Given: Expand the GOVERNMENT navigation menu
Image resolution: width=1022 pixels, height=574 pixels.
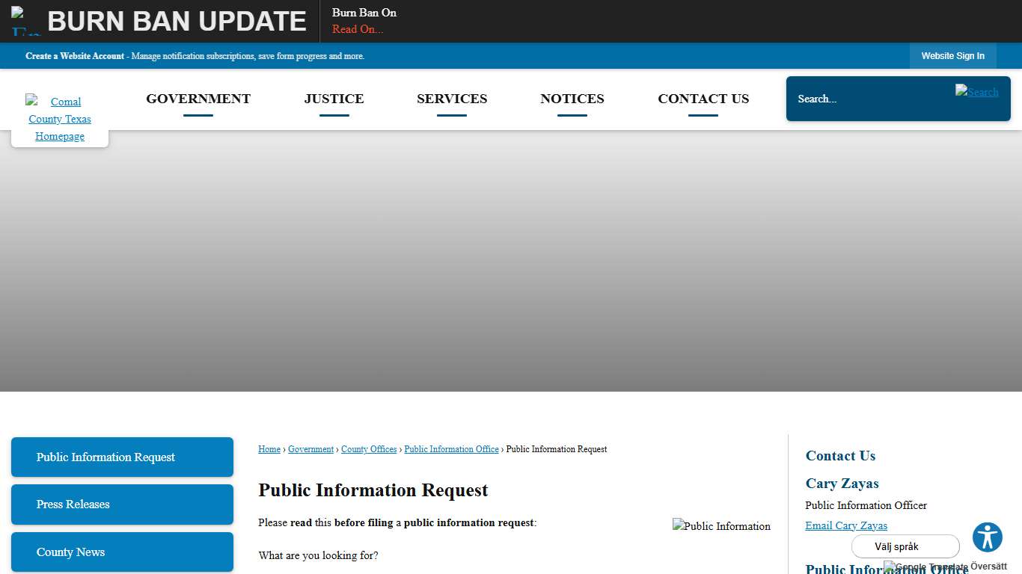Looking at the screenshot, I should click(x=198, y=99).
